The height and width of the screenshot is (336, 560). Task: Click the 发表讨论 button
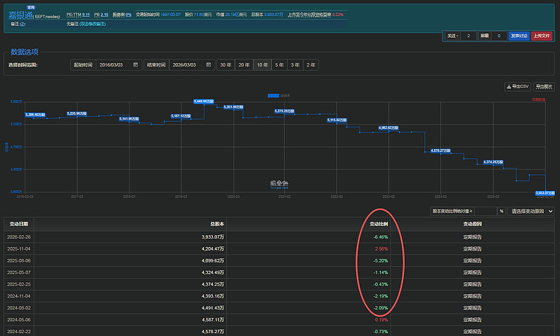click(519, 36)
